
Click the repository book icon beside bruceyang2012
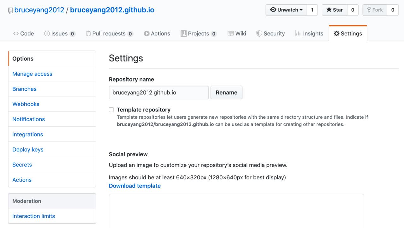click(x=10, y=10)
